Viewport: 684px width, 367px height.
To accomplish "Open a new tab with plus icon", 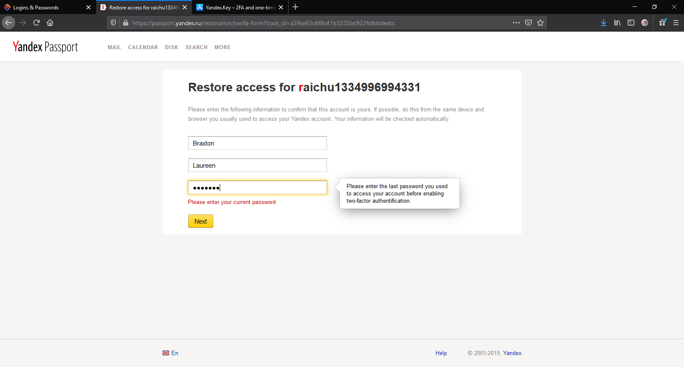I will point(295,7).
